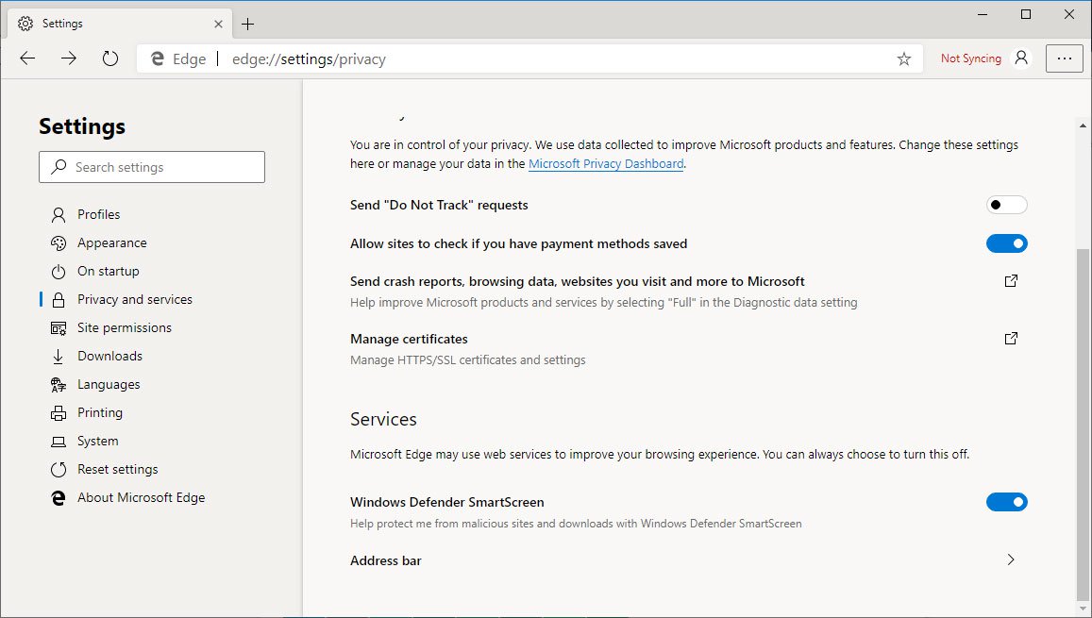Enable Send Do Not Track requests toggle

coord(1006,205)
